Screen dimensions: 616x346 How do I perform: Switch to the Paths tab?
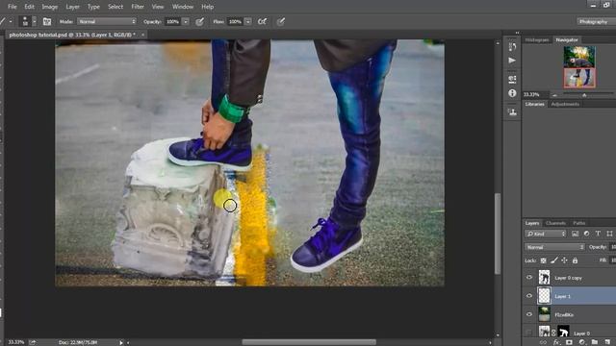click(579, 223)
